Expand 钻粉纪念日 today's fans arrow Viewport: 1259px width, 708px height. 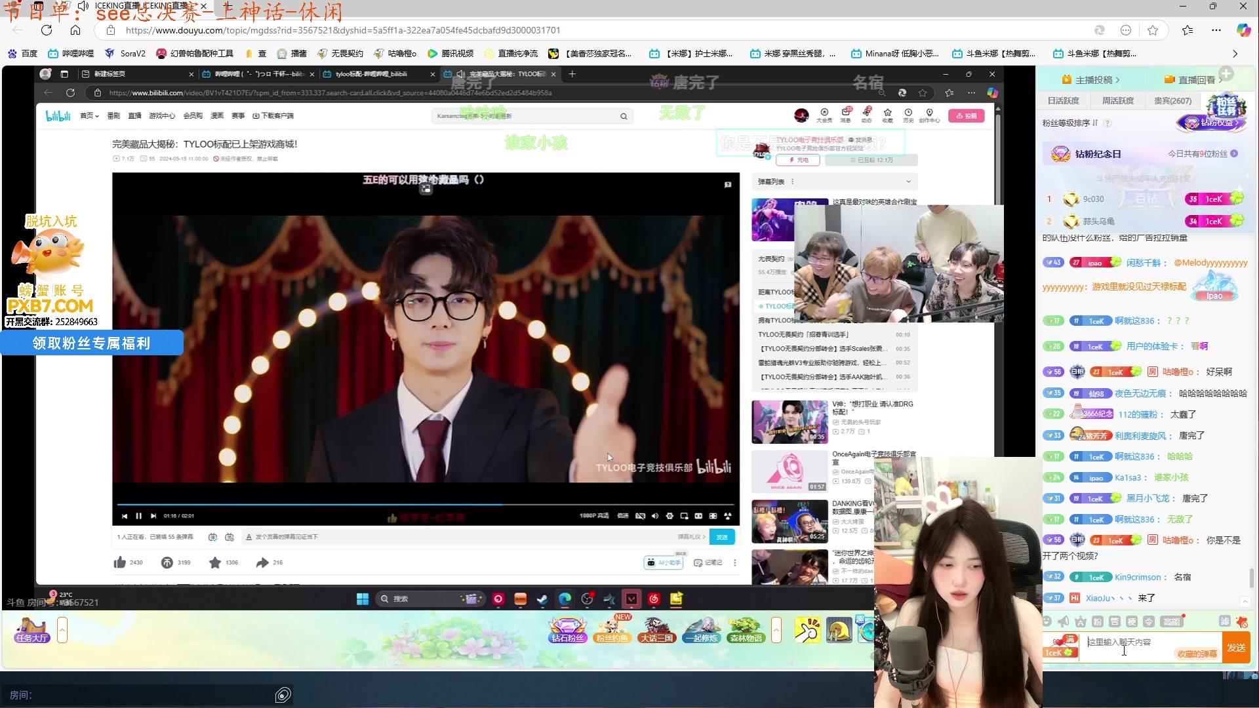pyautogui.click(x=1234, y=154)
